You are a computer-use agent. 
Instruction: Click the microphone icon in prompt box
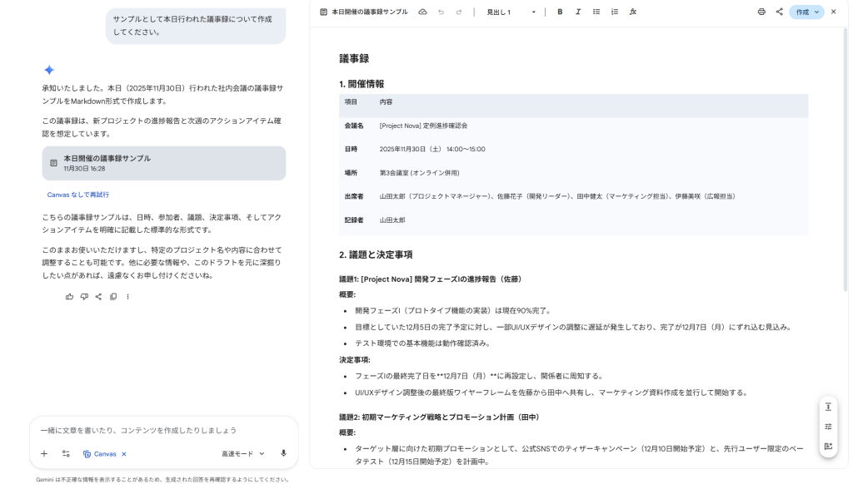coord(283,453)
